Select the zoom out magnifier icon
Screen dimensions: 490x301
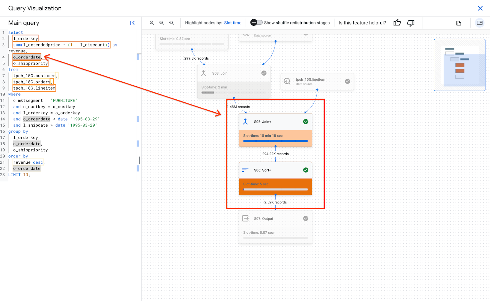(162, 23)
